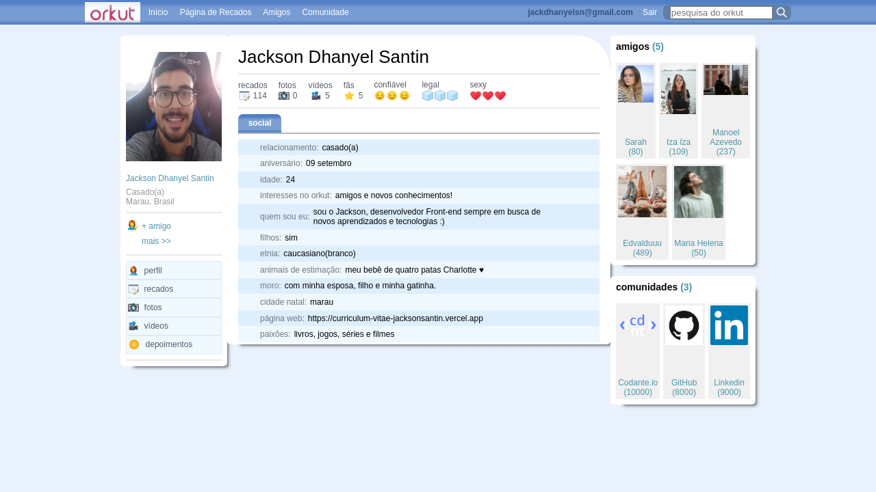This screenshot has height=492, width=876.
Task: Click the Início navigation link
Action: pyautogui.click(x=158, y=12)
